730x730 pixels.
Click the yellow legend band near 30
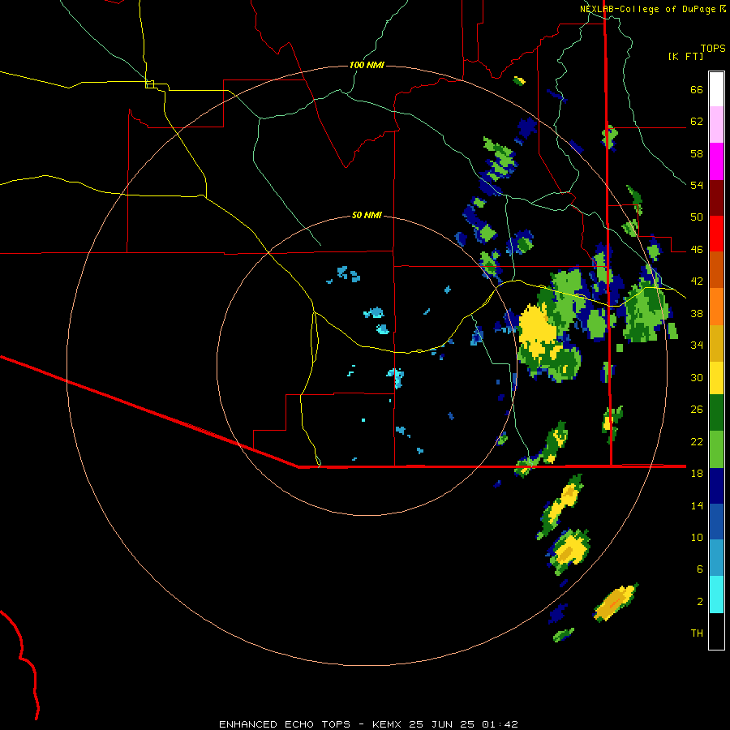tap(716, 377)
